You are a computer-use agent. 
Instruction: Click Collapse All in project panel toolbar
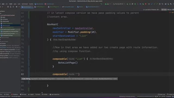[x=13, y=7]
